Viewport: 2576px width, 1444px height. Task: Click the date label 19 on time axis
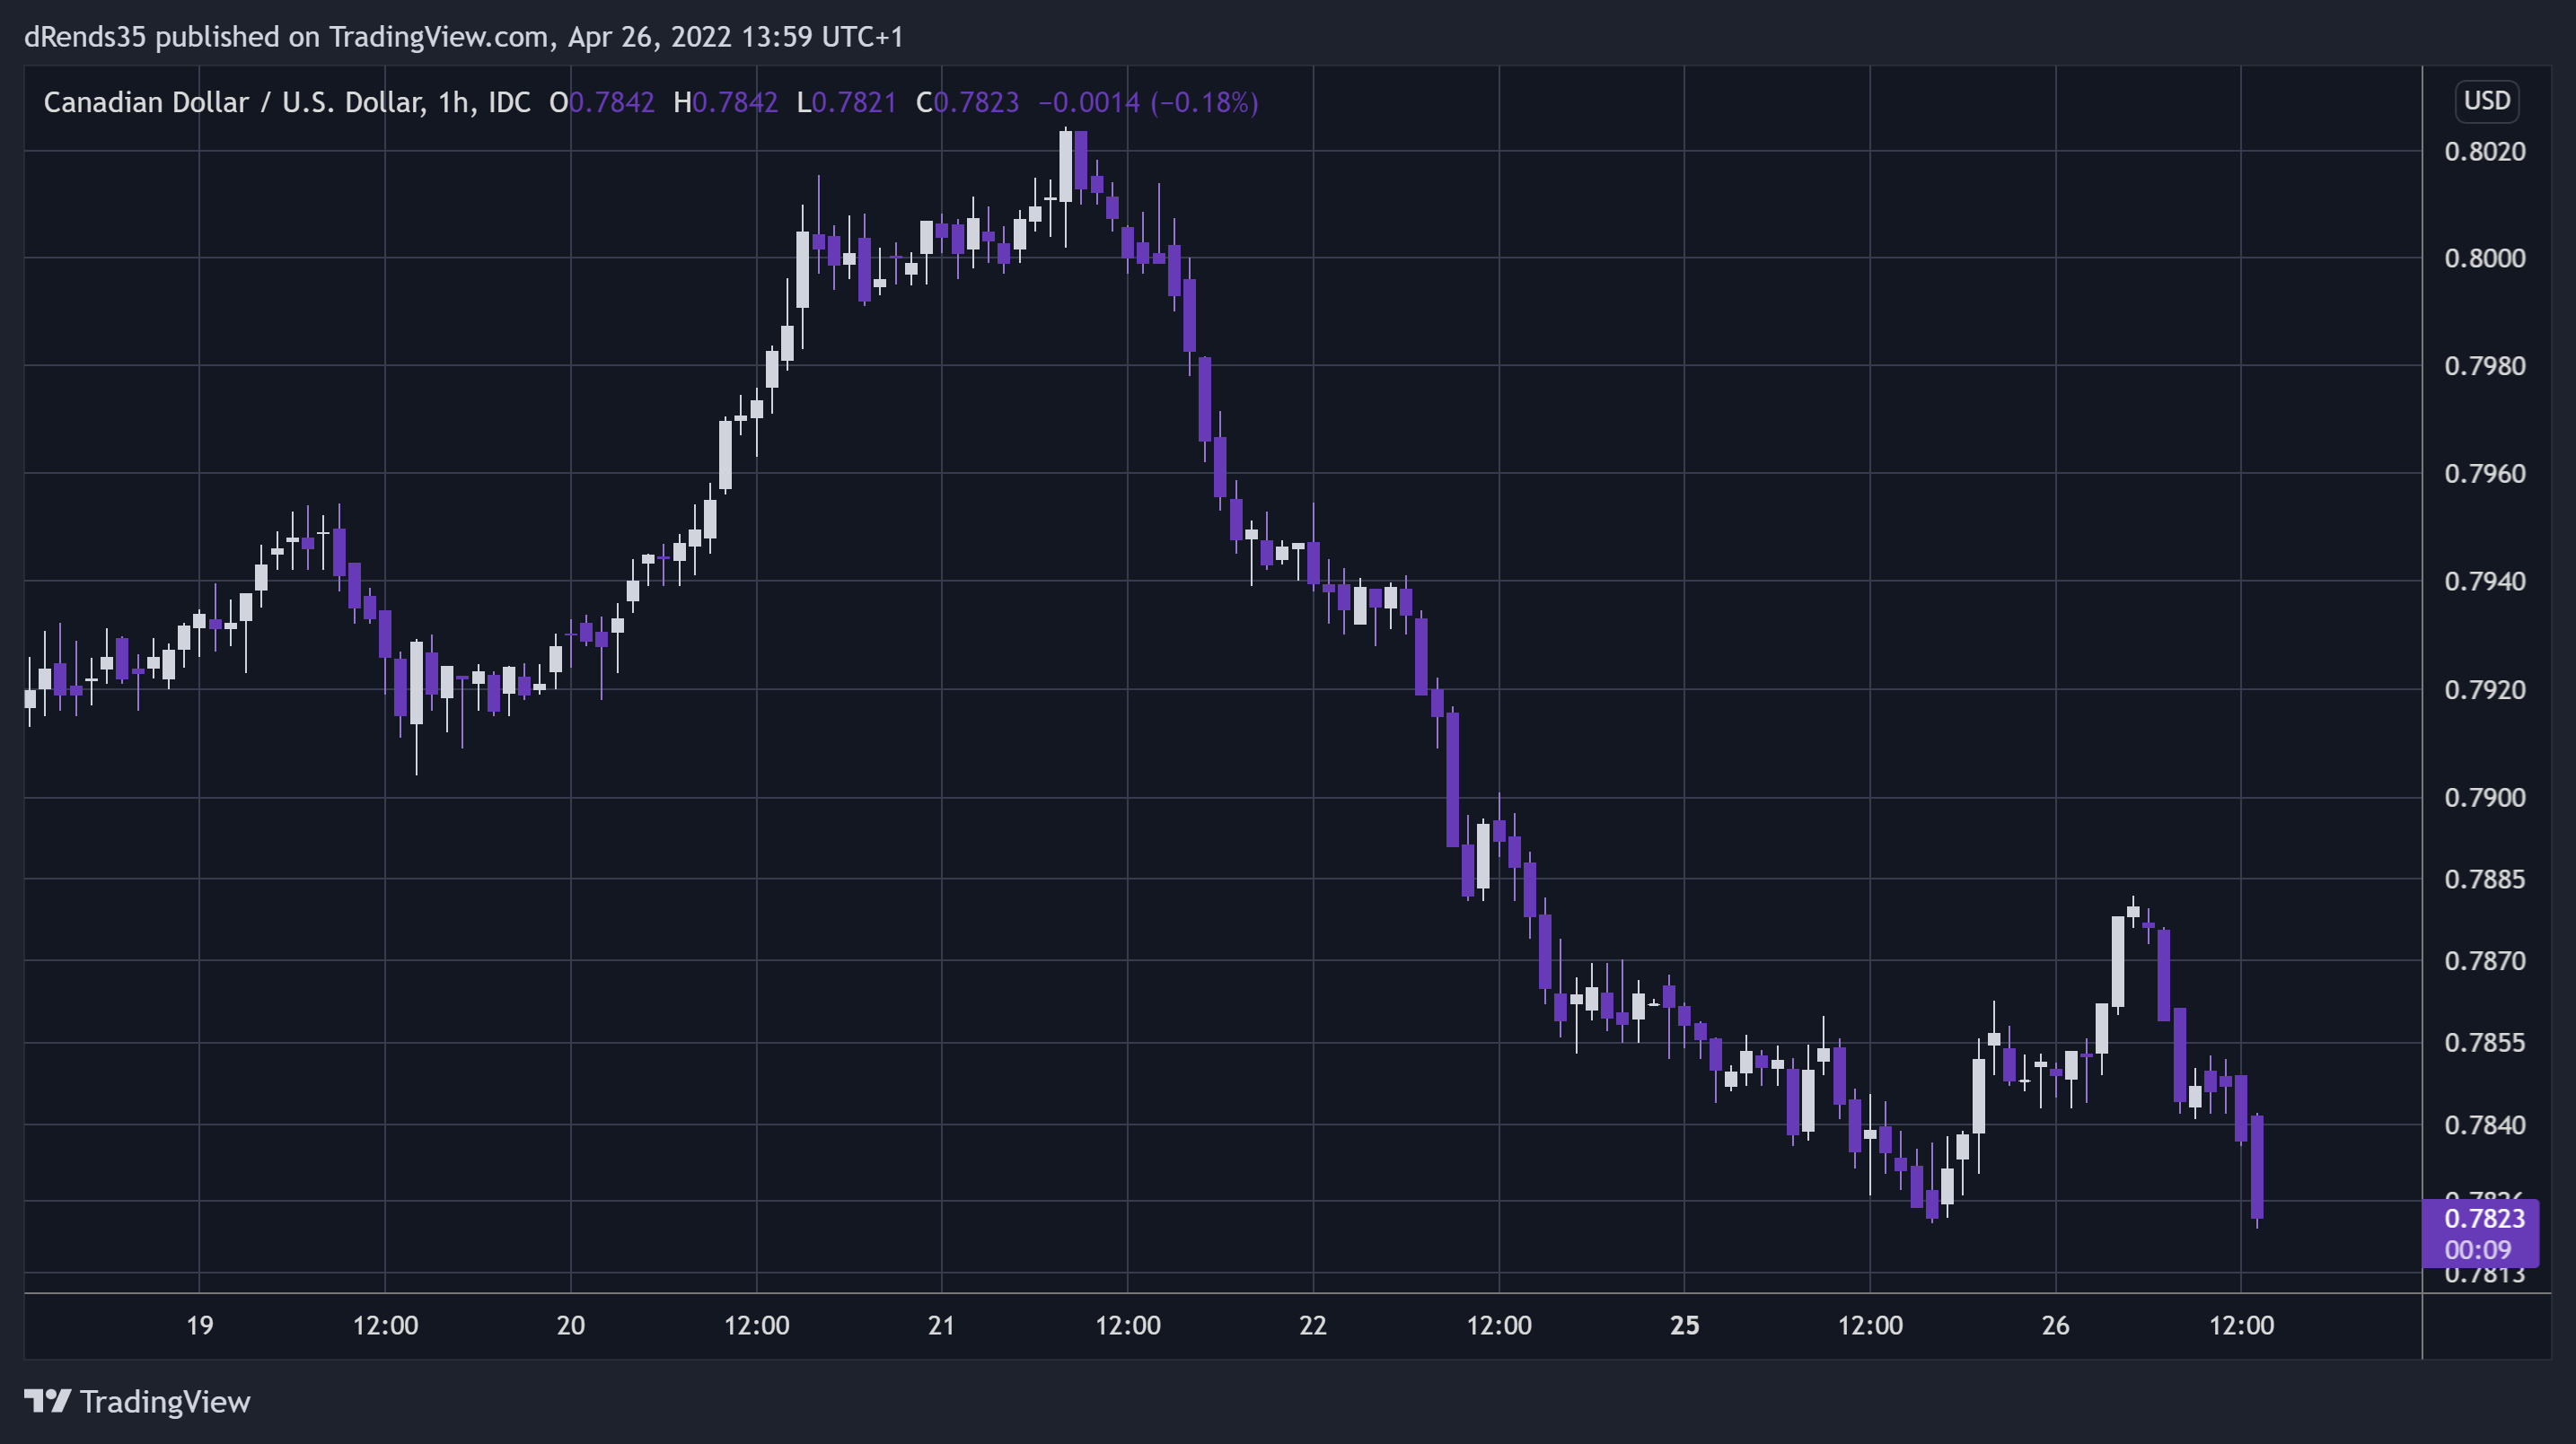point(200,1325)
